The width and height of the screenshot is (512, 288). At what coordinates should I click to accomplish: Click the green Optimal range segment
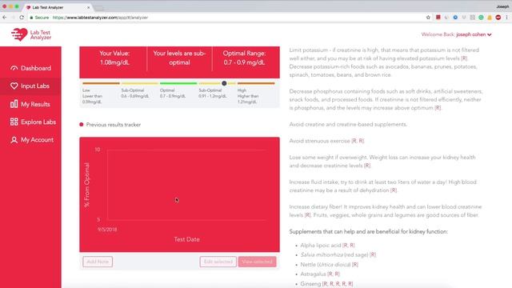coord(178,83)
